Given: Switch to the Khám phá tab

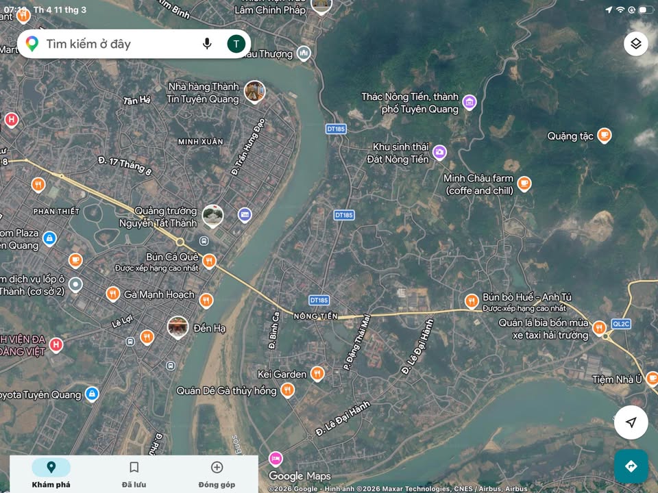Looking at the screenshot, I should click(51, 474).
